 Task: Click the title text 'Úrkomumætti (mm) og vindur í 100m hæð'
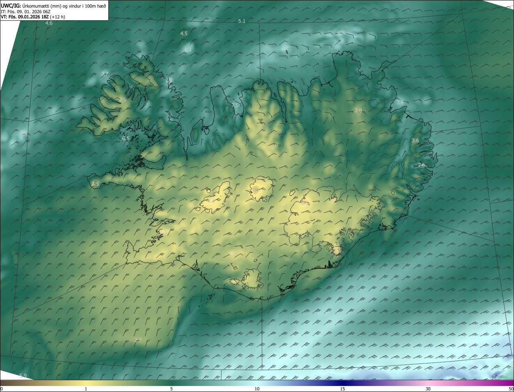click(64, 6)
